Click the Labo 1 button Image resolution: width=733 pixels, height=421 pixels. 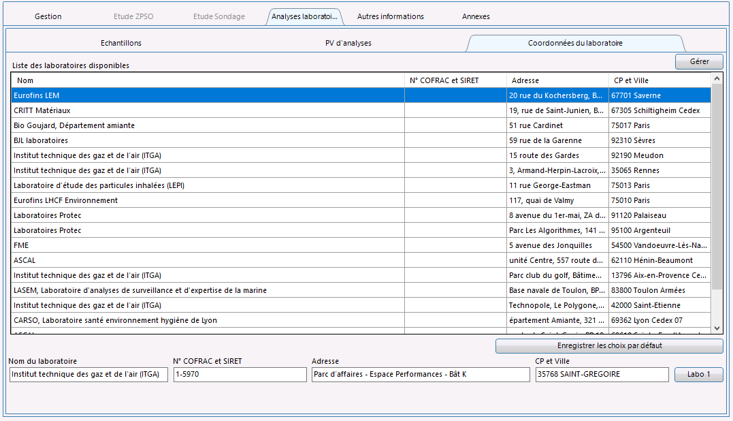698,374
